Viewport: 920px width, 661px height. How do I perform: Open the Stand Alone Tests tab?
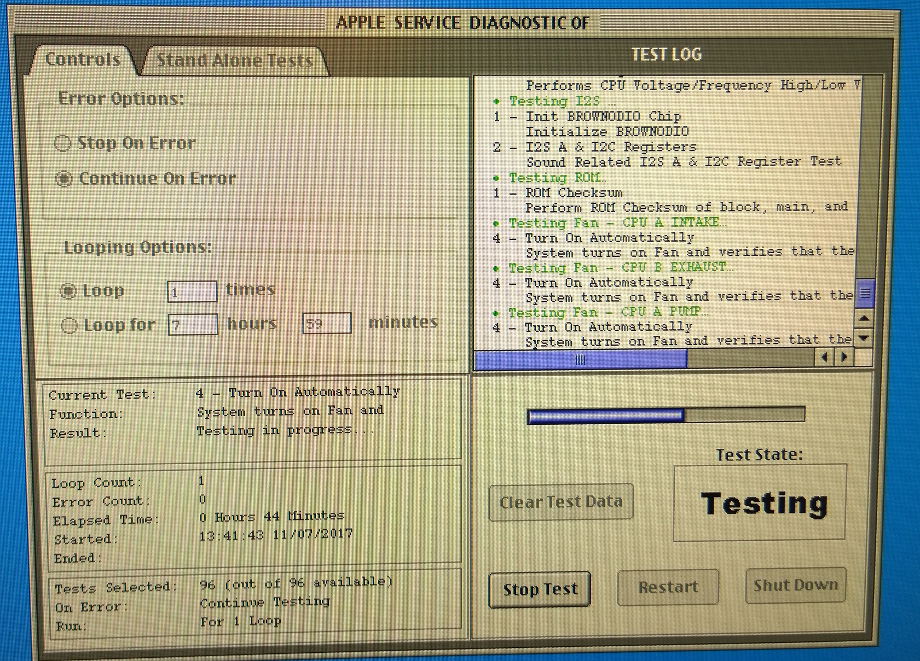click(235, 61)
